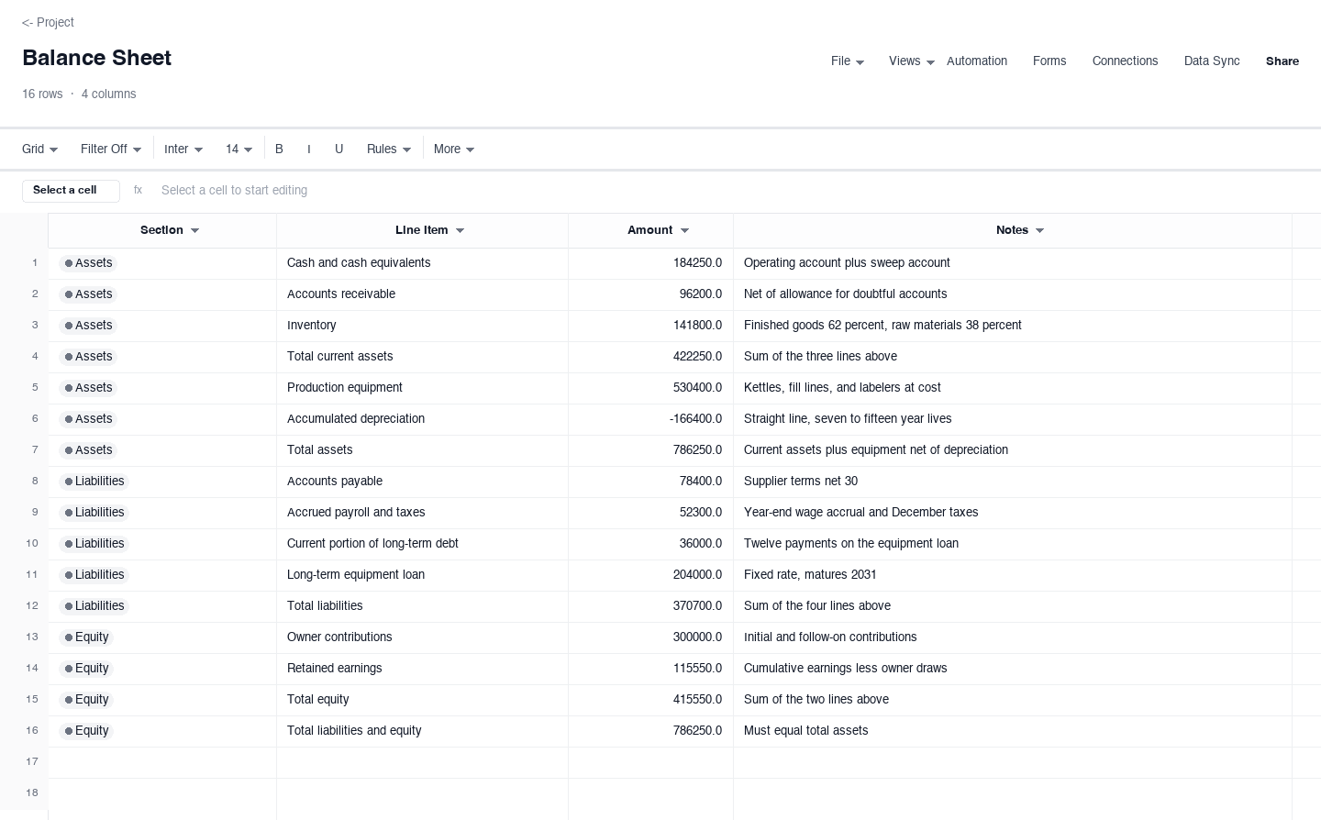This screenshot has height=820, width=1321.
Task: Select the Must equal total assets note
Action: pyautogui.click(x=1013, y=731)
